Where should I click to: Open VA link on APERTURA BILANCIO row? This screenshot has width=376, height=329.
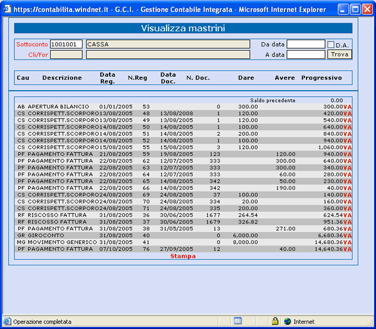click(x=347, y=107)
